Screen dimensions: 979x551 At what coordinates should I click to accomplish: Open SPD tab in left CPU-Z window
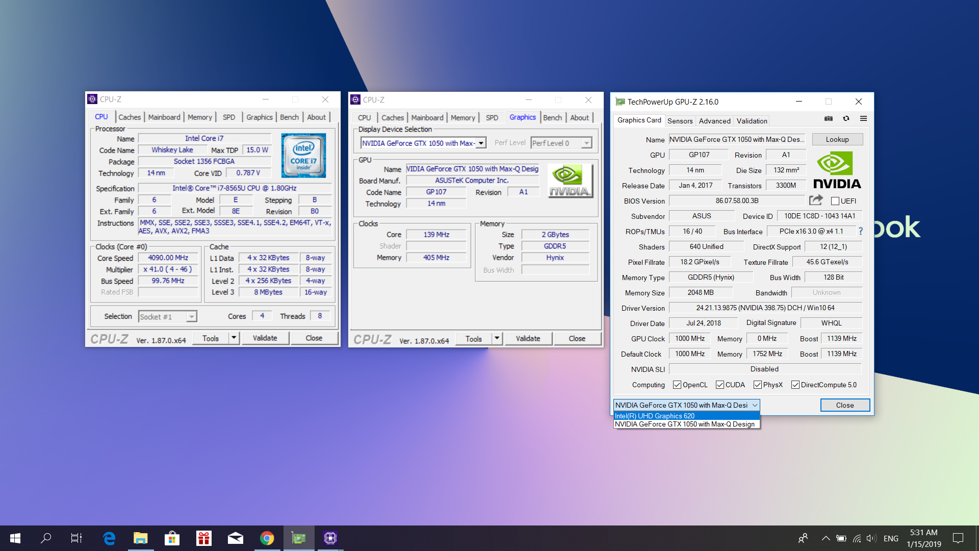tap(229, 117)
